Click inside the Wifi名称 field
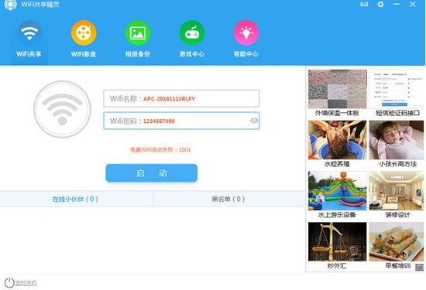Image resolution: width=426 pixels, height=290 pixels. click(181, 98)
